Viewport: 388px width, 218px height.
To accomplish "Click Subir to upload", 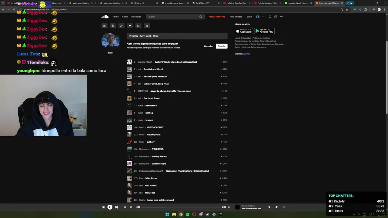I will pos(249,17).
